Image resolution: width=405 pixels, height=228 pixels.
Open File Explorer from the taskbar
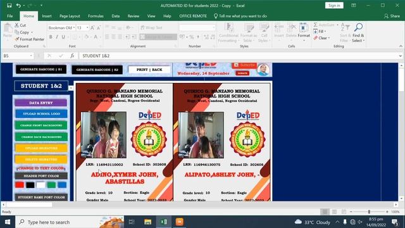pyautogui.click(x=147, y=222)
